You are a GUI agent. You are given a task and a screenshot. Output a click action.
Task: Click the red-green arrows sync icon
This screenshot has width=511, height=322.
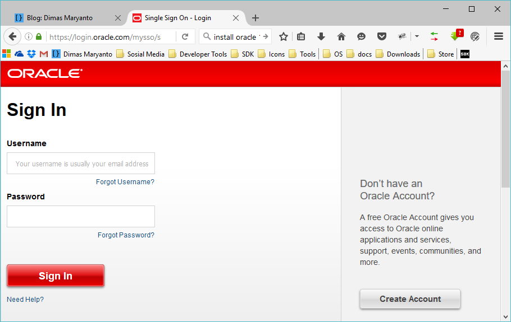(x=434, y=37)
